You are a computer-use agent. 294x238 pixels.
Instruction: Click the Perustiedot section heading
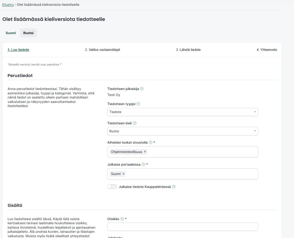(20, 75)
